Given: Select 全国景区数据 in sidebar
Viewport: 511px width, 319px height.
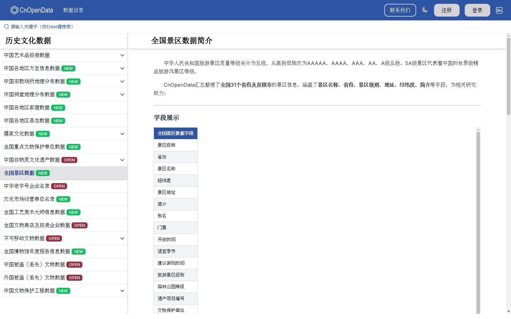Looking at the screenshot, I should click(x=64, y=173).
